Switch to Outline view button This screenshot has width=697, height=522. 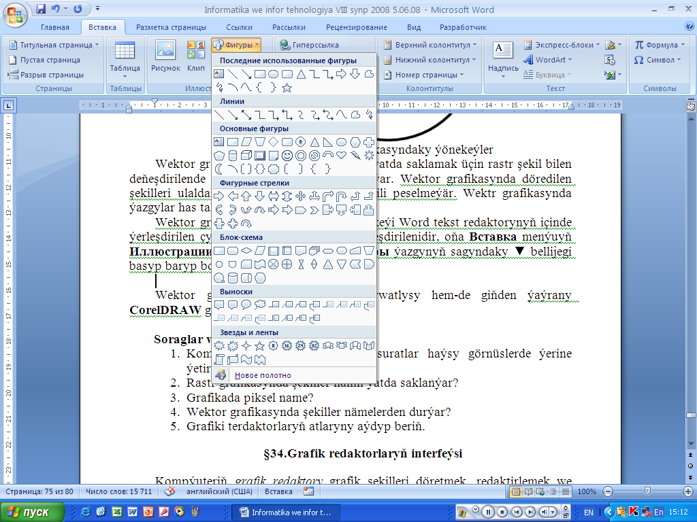(553, 491)
